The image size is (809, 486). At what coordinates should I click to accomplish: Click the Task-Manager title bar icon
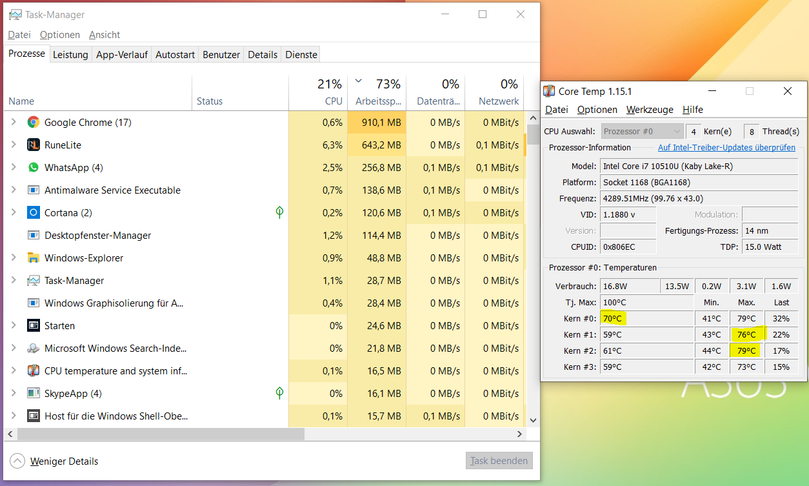15,15
